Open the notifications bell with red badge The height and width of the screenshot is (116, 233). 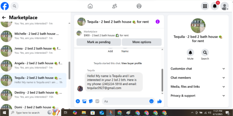215,6
